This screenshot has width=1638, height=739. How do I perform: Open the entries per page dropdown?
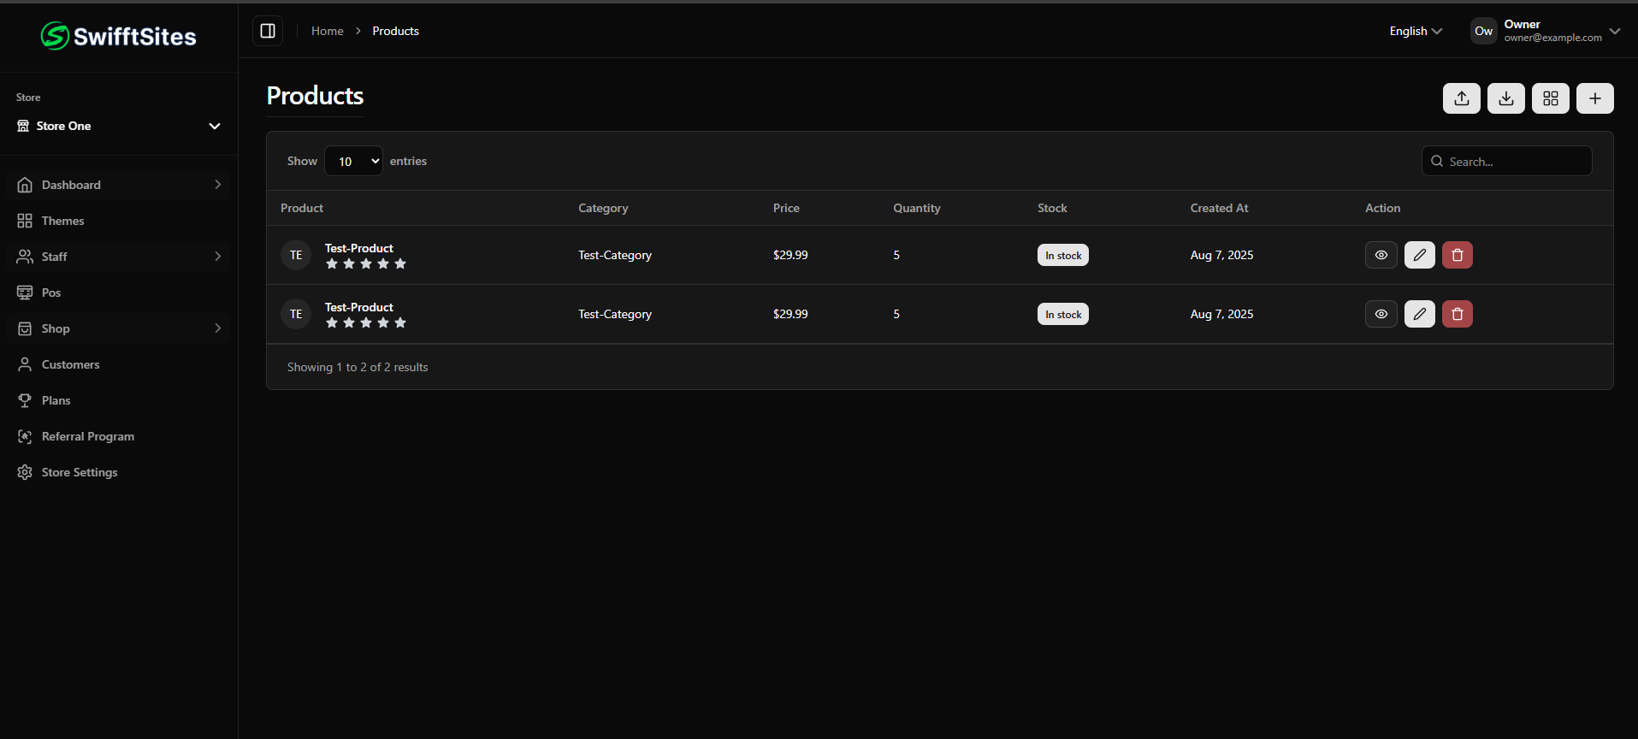click(x=353, y=161)
